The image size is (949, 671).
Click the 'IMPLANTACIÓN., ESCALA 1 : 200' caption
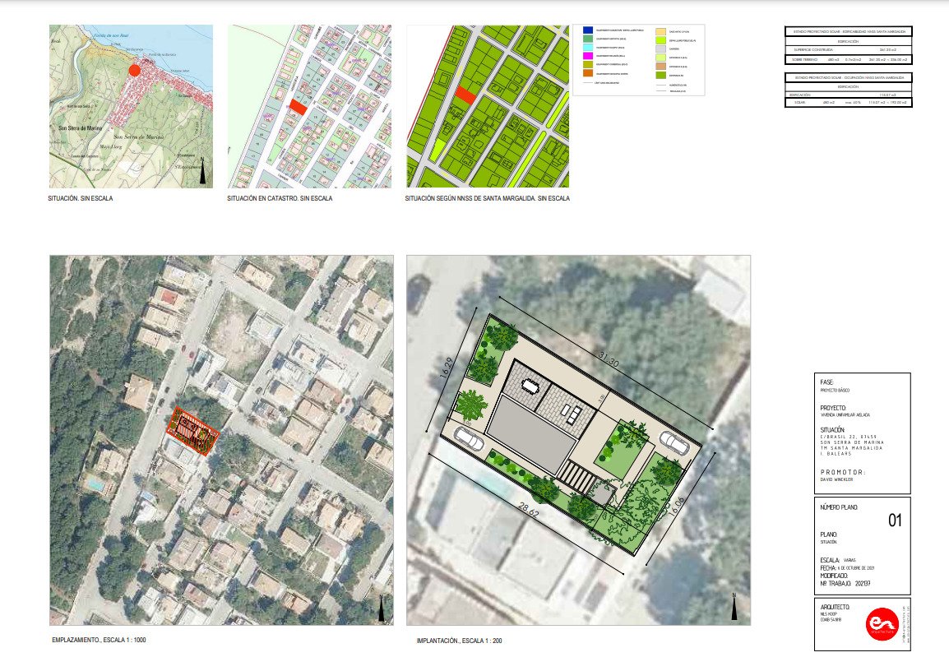(x=460, y=640)
